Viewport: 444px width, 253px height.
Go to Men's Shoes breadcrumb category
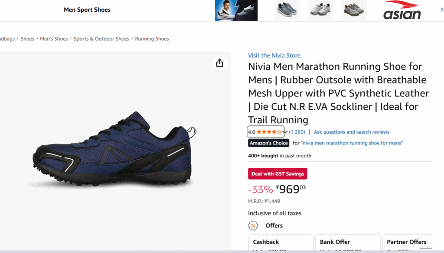coord(54,39)
